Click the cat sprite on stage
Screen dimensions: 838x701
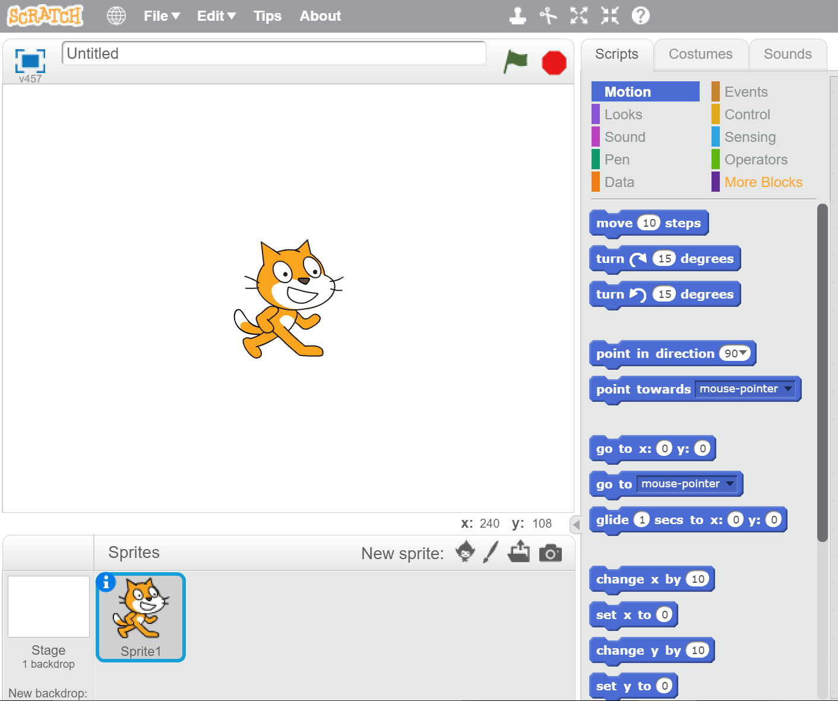tap(288, 299)
